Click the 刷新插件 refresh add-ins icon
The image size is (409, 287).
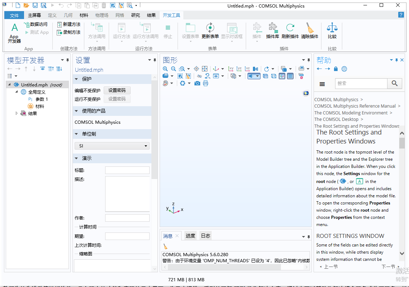coord(290,31)
